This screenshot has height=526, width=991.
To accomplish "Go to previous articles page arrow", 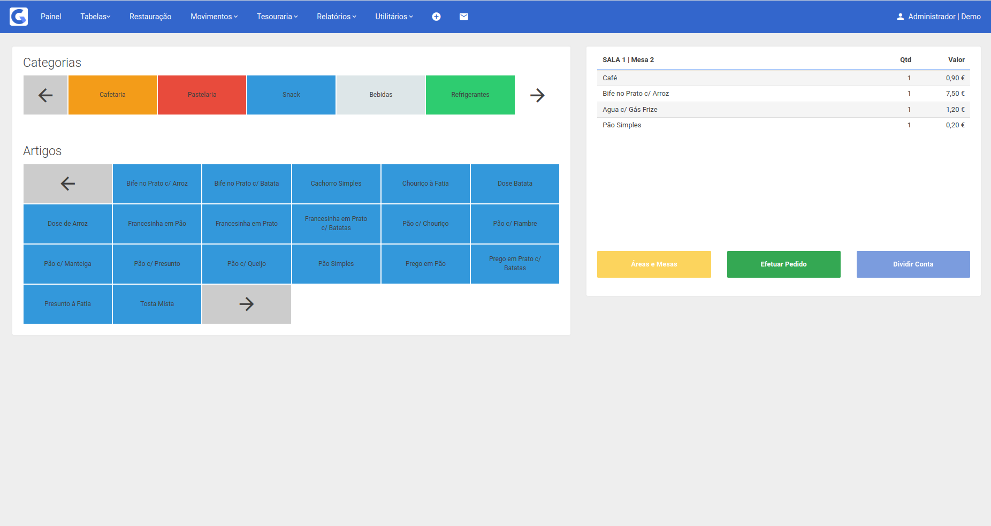I will point(67,184).
